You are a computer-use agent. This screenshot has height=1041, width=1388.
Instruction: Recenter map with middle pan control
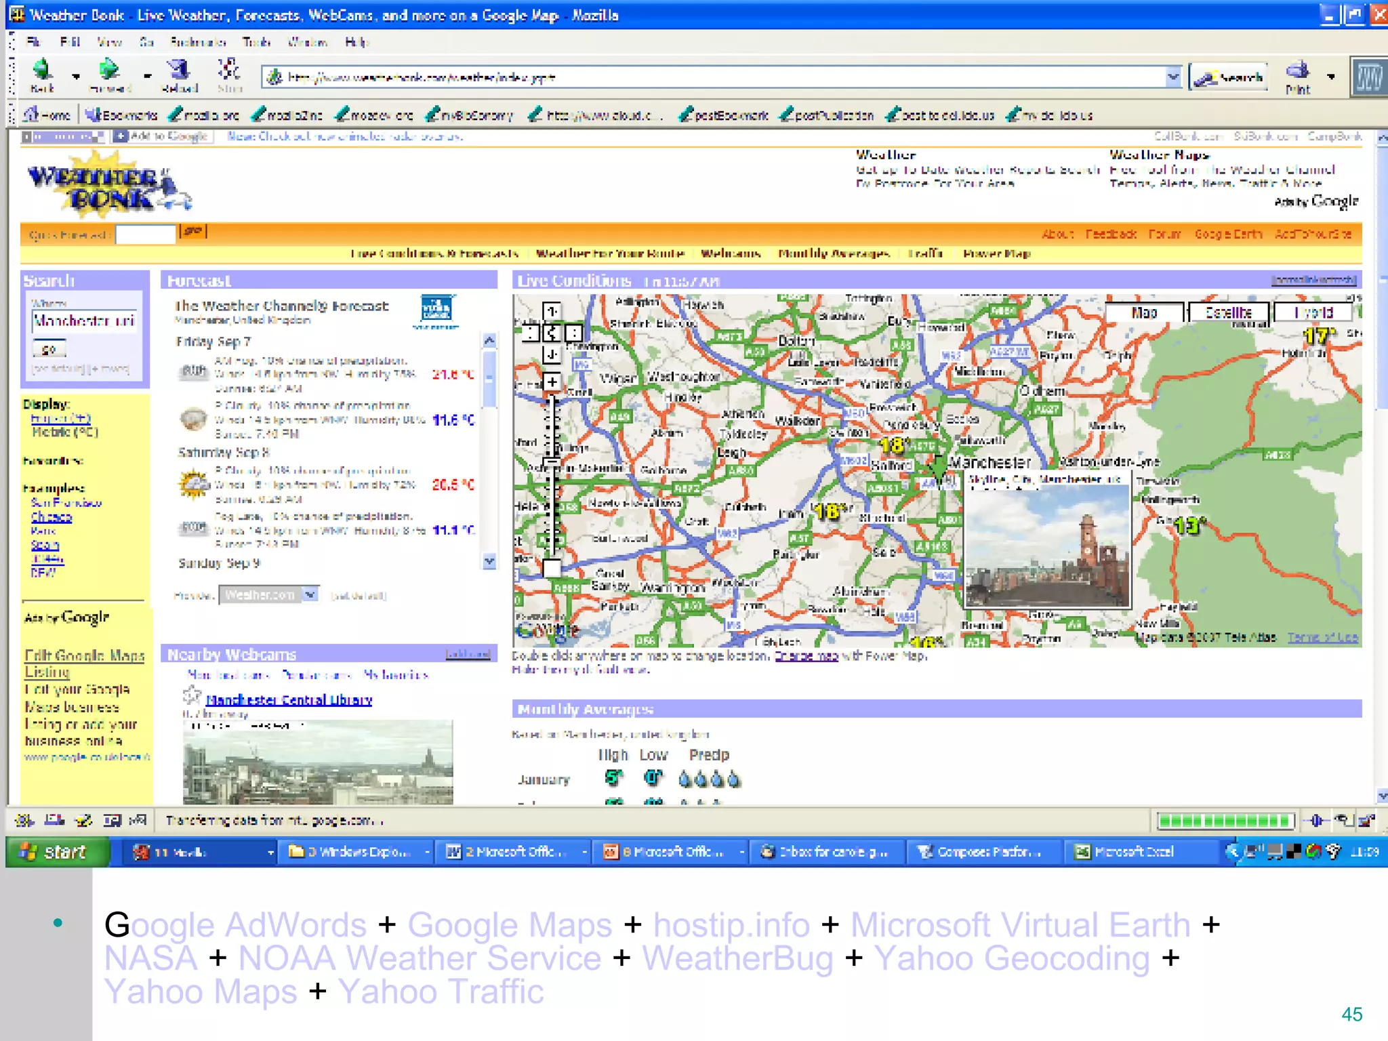[552, 333]
